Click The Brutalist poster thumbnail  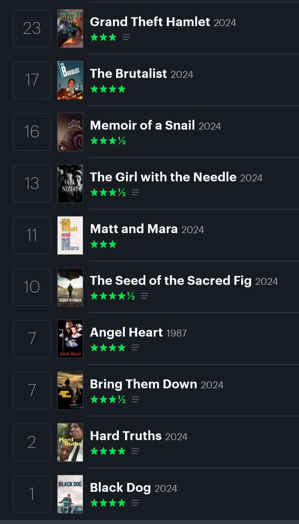[70, 80]
